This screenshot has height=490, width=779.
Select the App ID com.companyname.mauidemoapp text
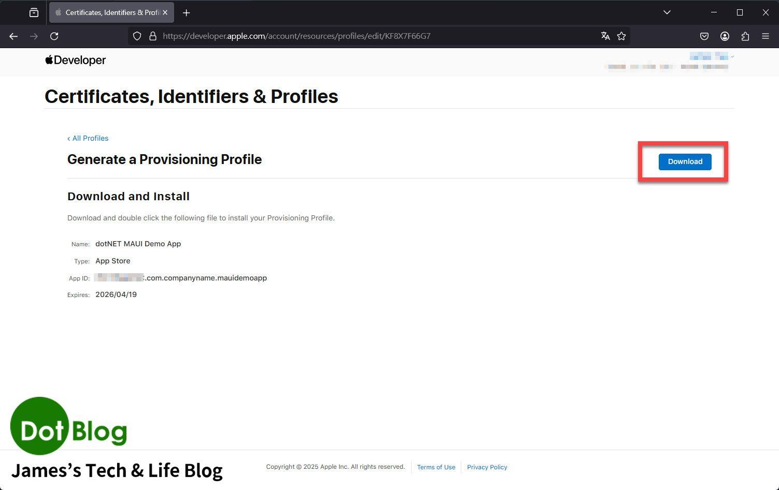coord(207,278)
